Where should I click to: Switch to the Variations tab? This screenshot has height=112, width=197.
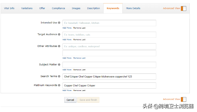[27, 8]
